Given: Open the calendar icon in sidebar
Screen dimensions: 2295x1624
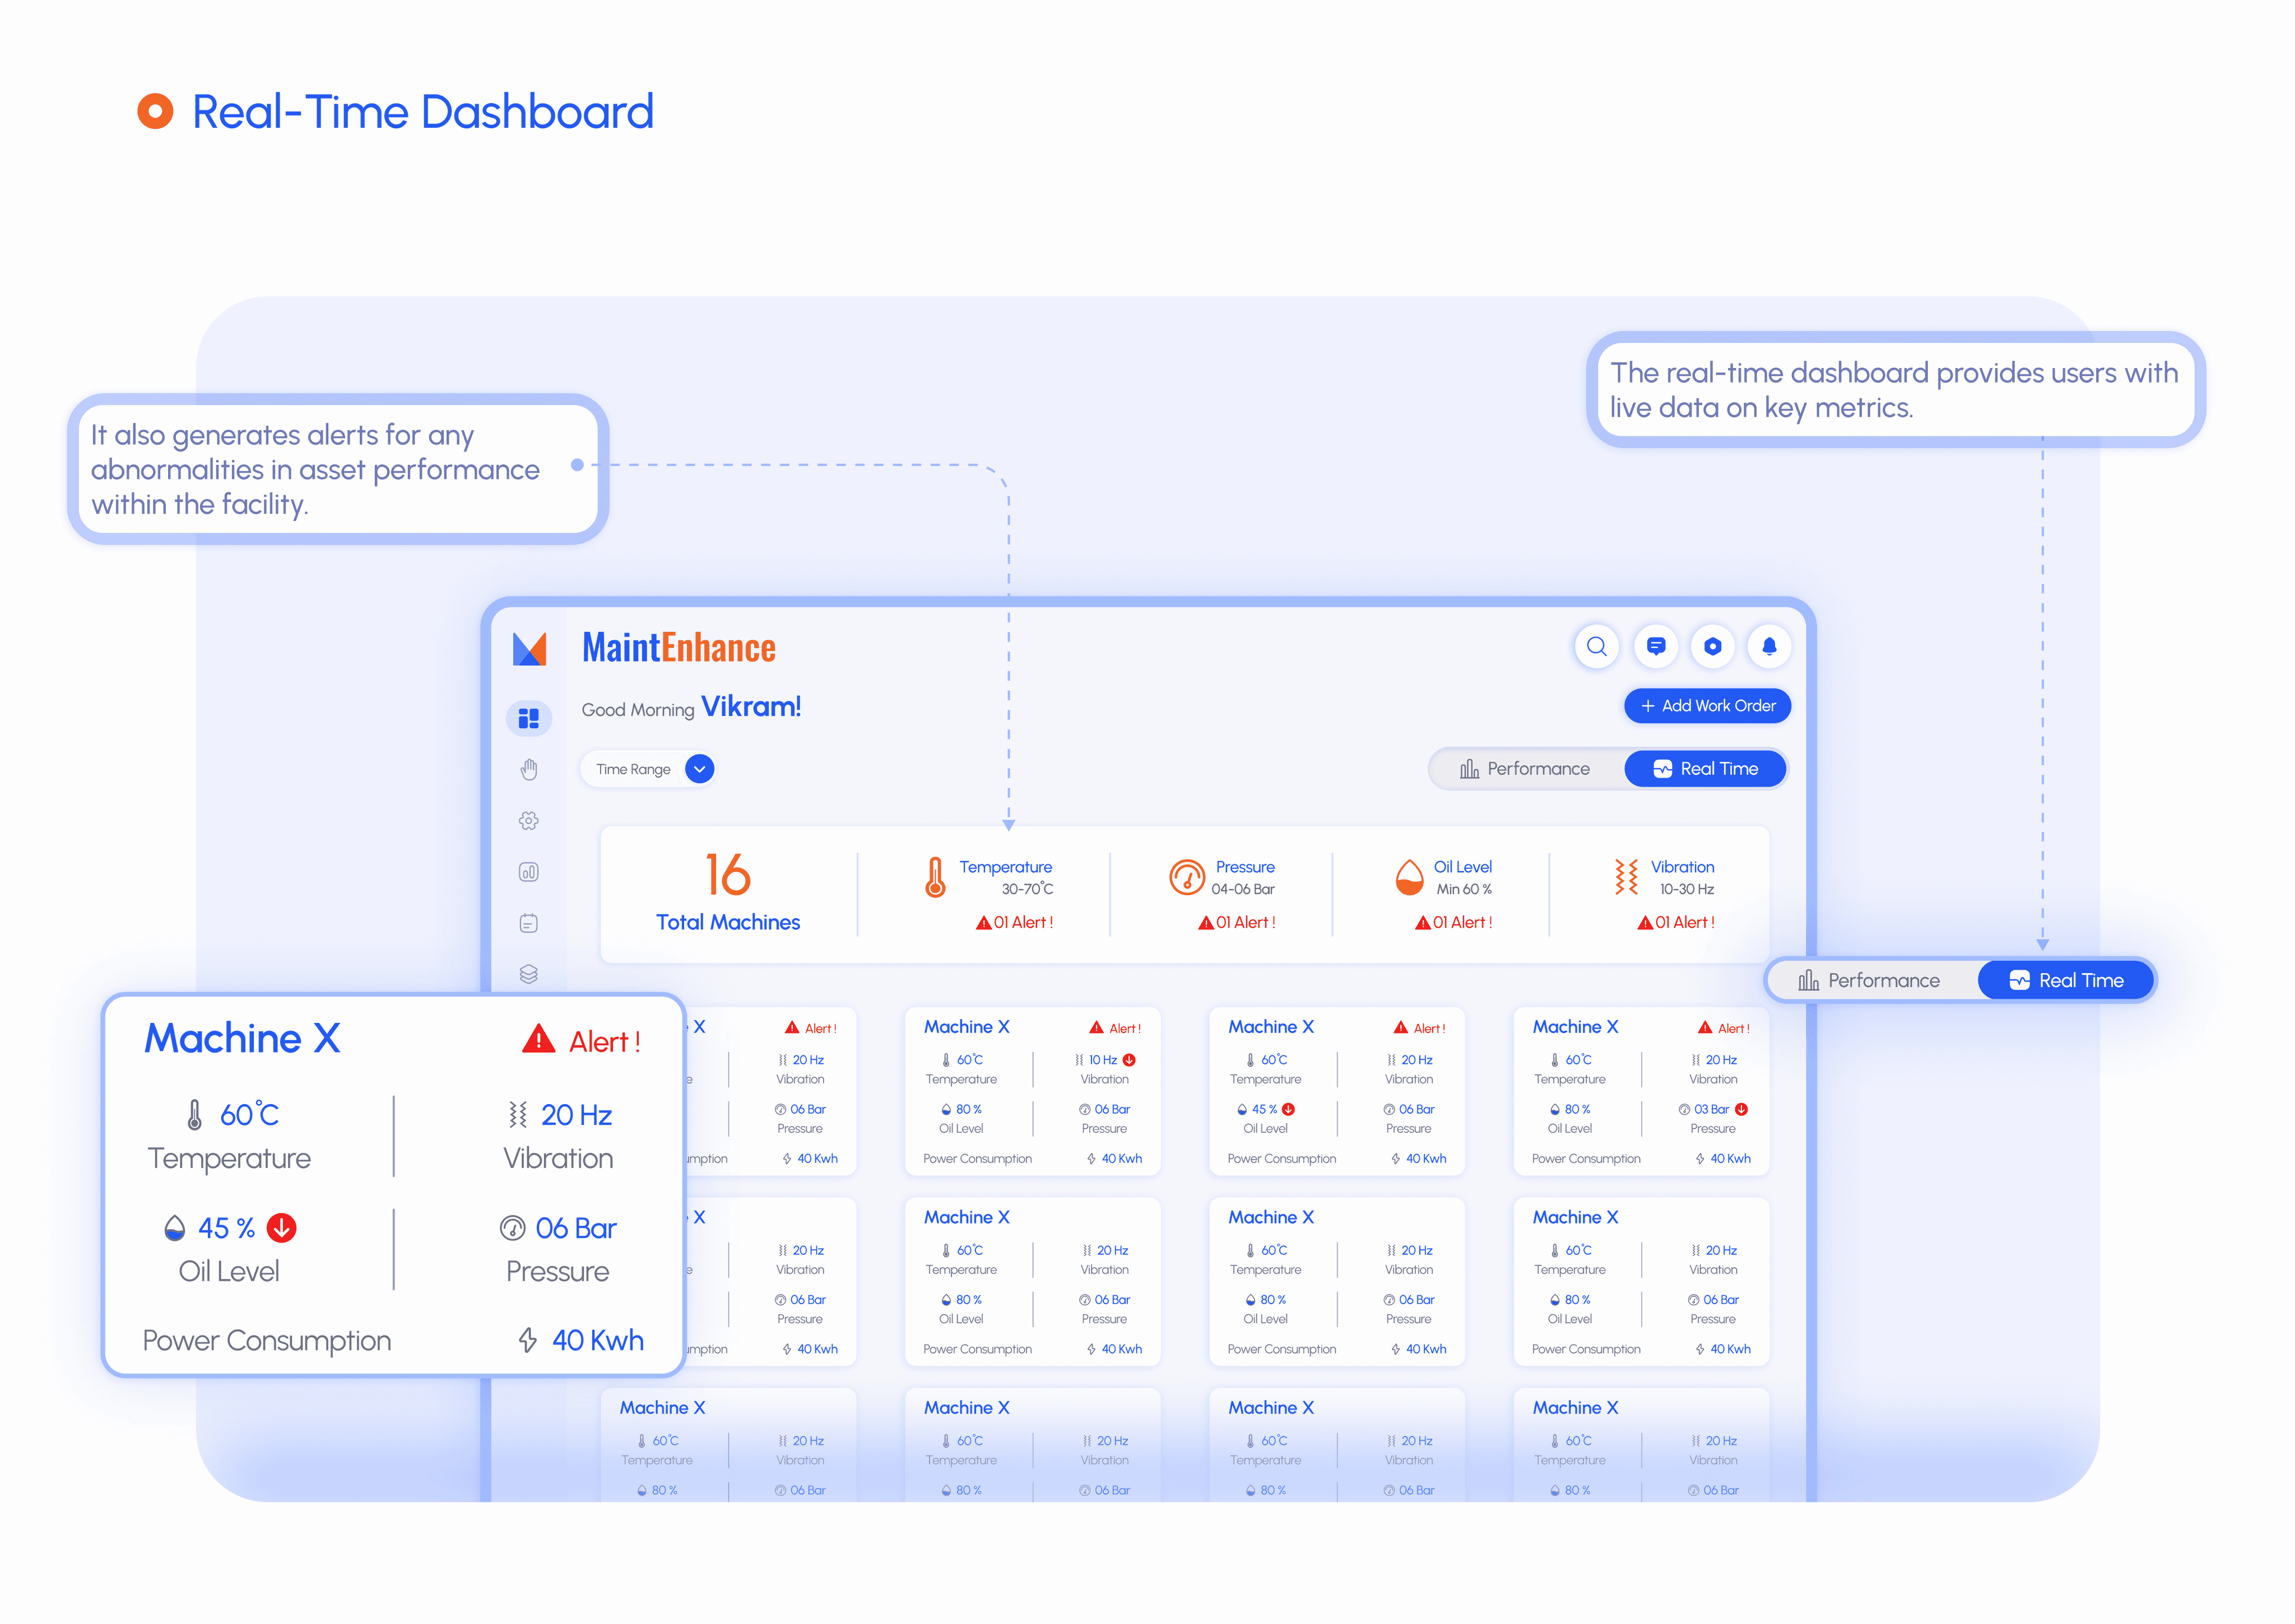Looking at the screenshot, I should pos(529,923).
